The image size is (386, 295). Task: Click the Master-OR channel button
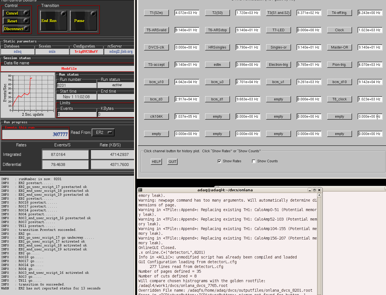click(x=339, y=47)
